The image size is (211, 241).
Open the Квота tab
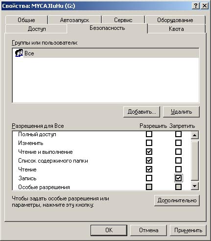pos(176,29)
